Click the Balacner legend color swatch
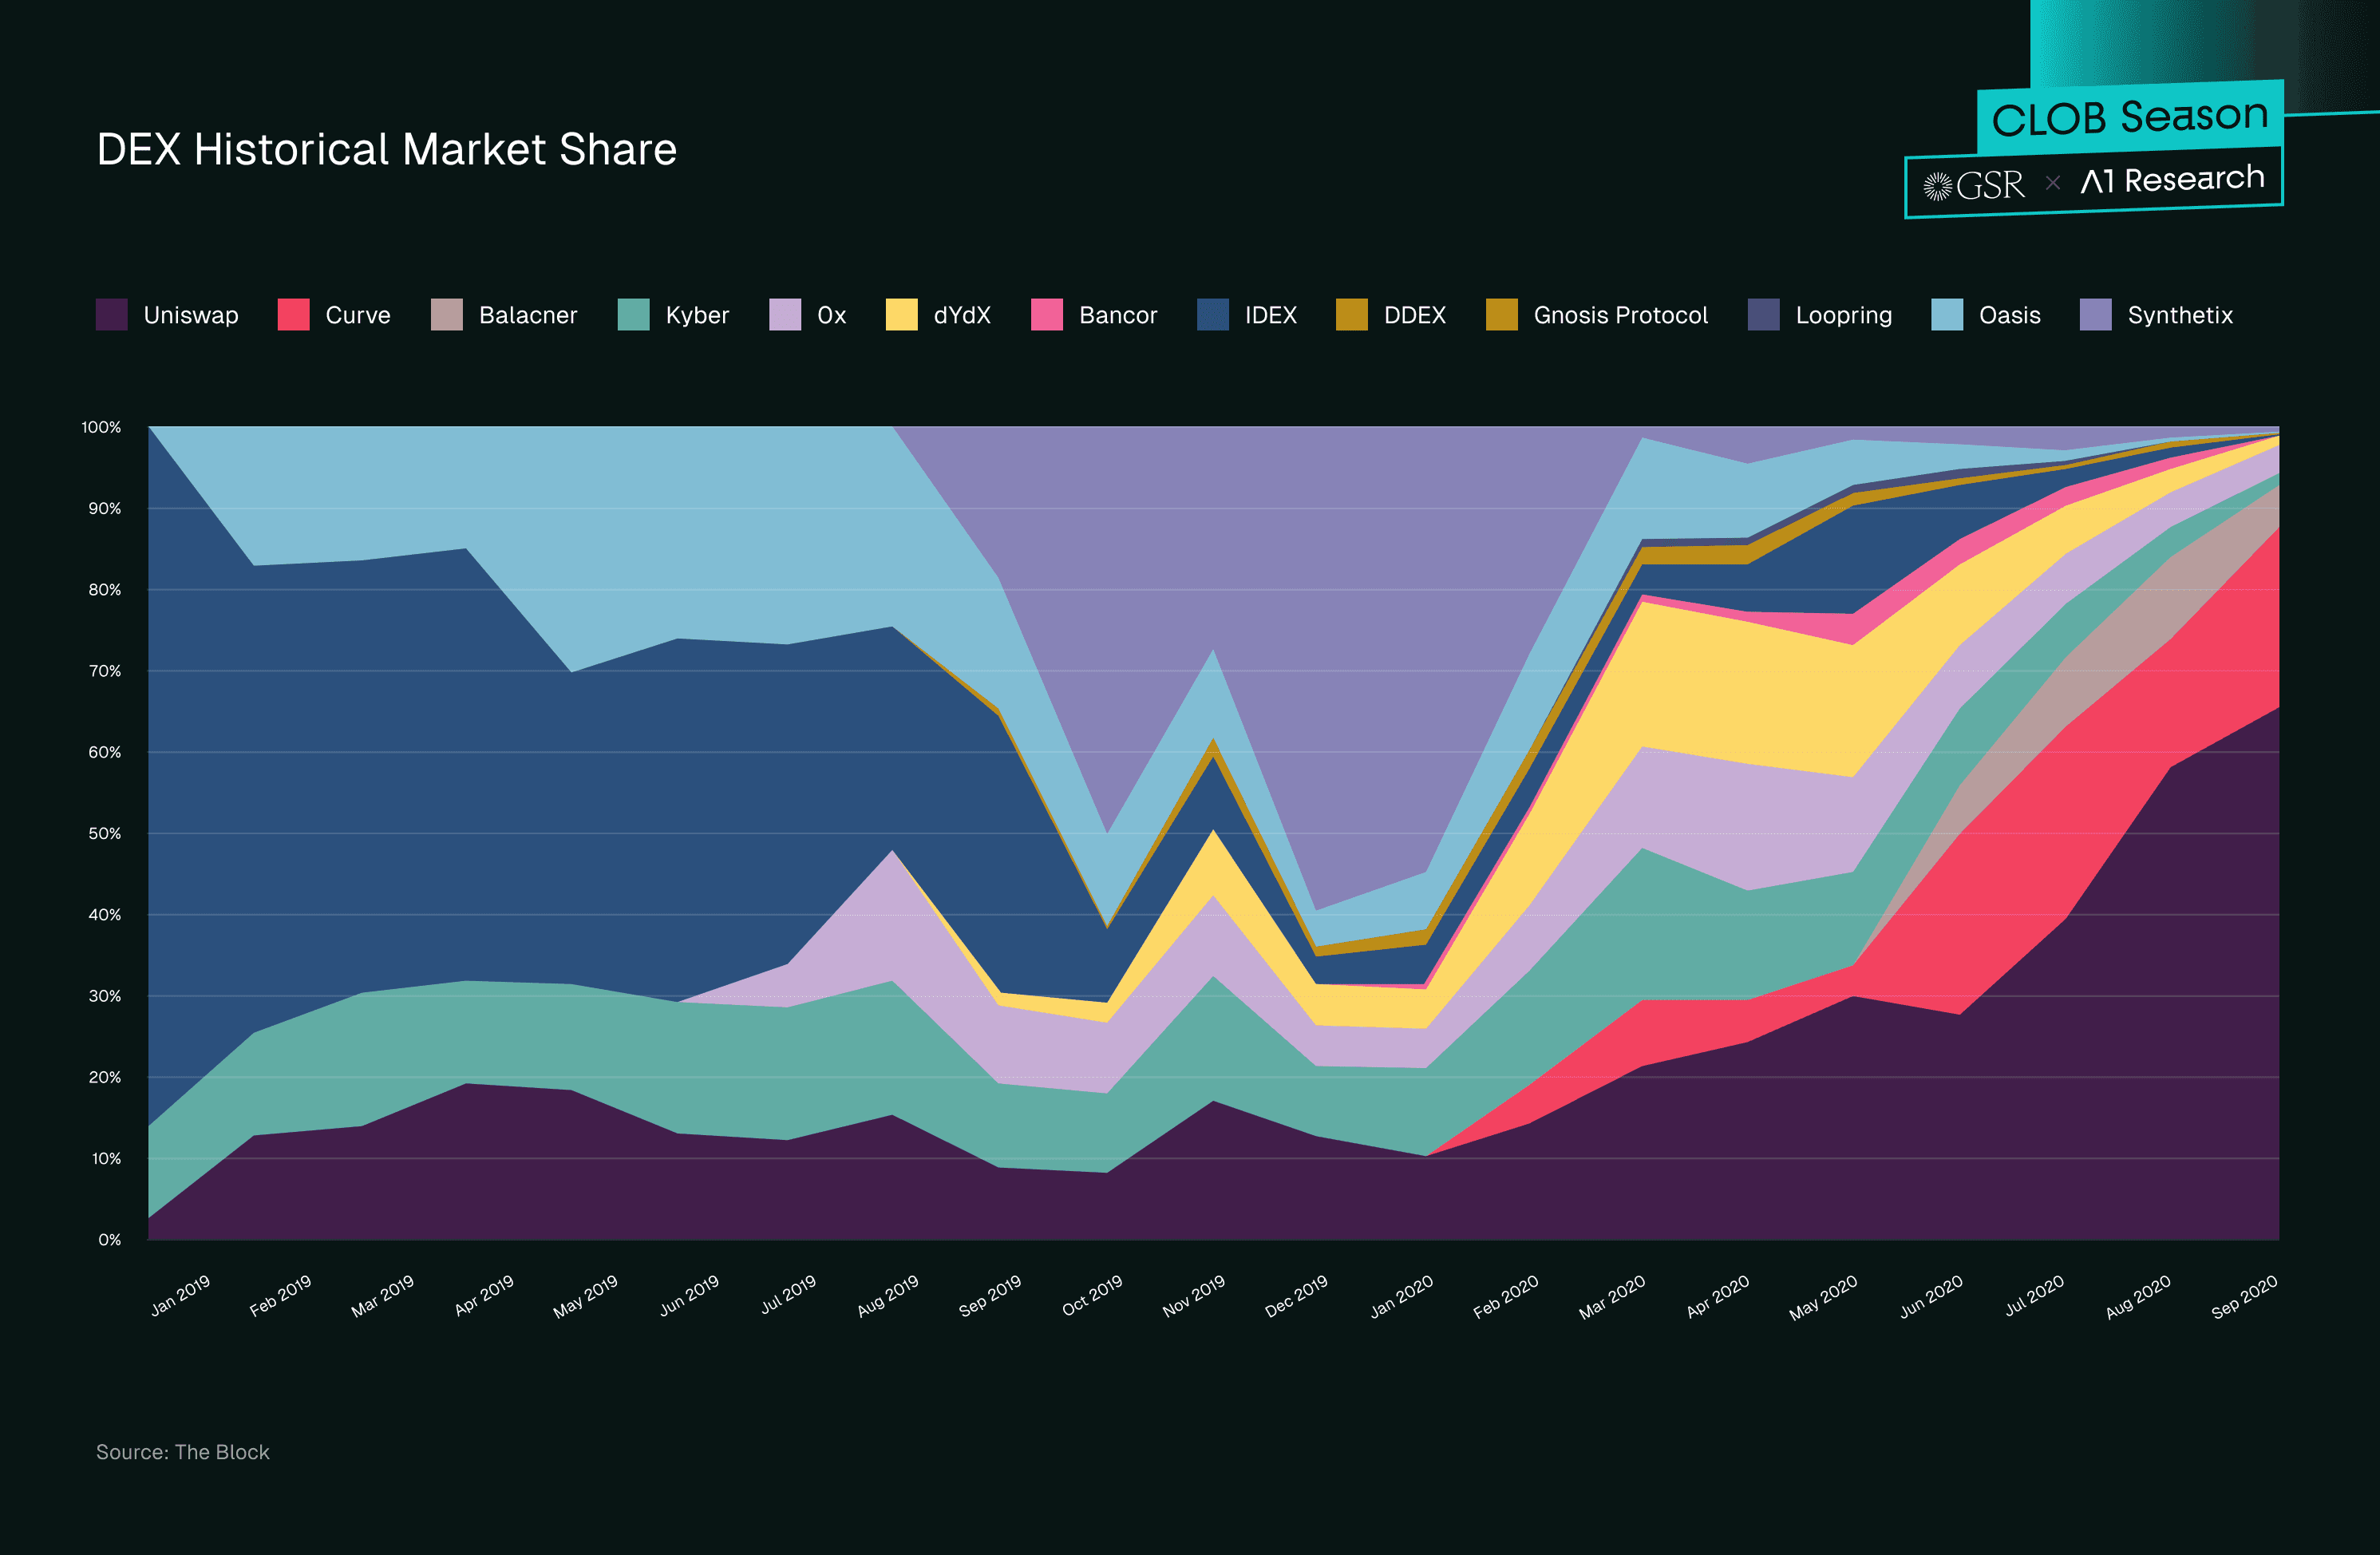 click(x=447, y=314)
